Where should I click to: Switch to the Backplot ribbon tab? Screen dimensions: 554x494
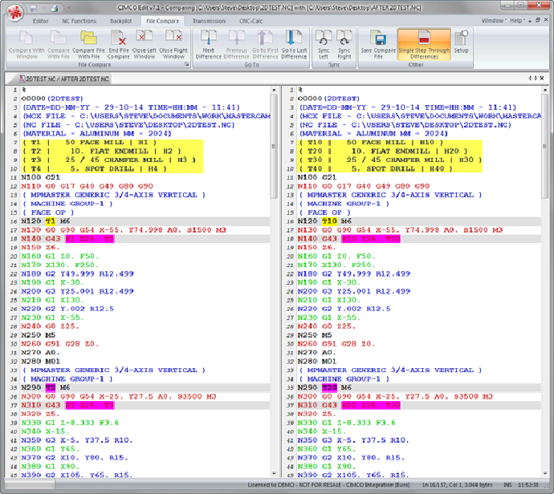click(x=120, y=21)
